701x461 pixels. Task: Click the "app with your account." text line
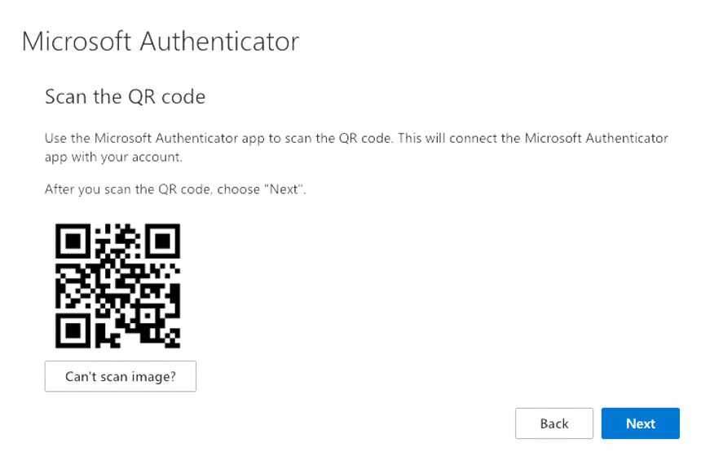point(113,157)
